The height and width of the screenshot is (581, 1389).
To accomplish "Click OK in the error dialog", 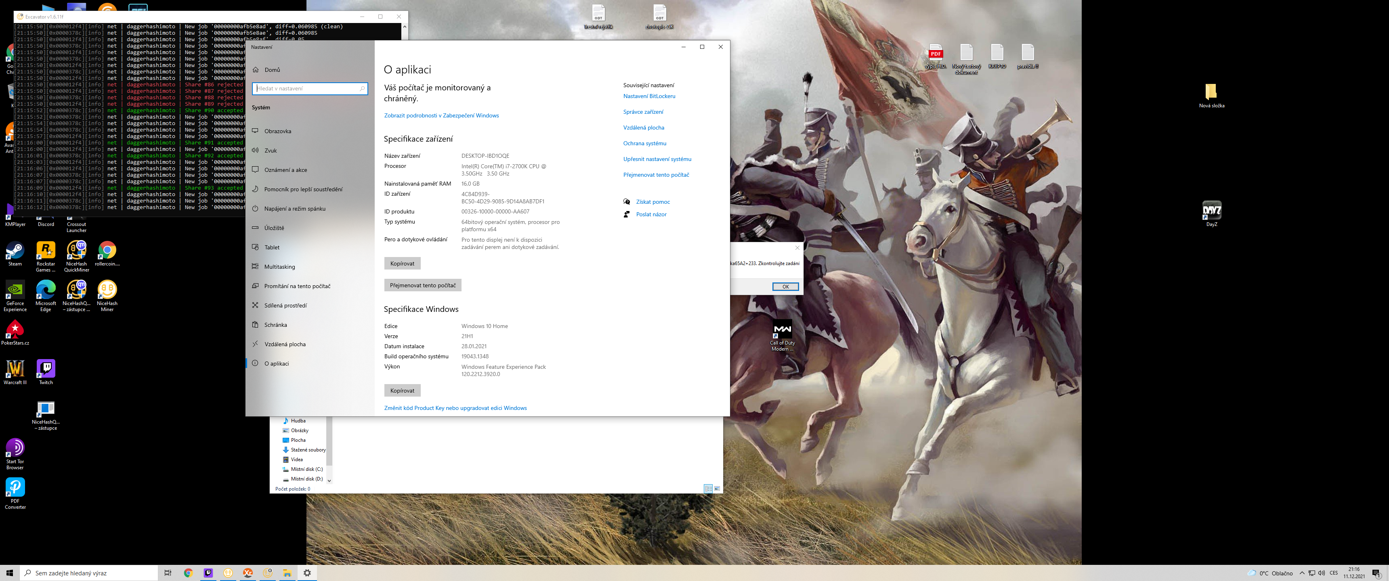I will [x=786, y=287].
